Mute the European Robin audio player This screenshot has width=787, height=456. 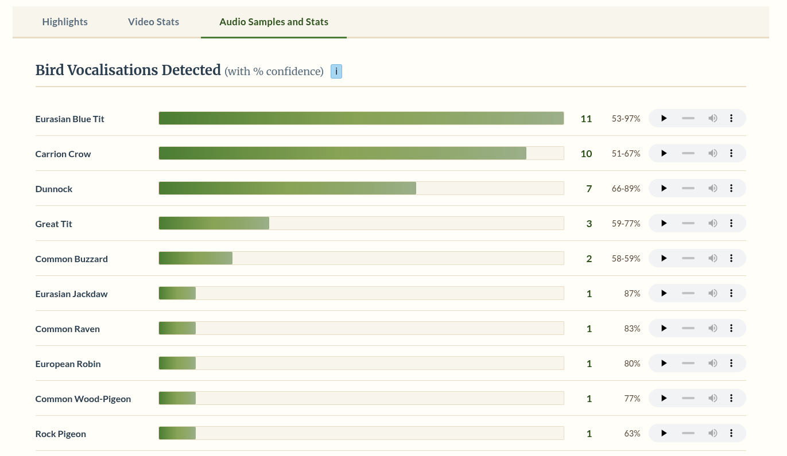point(713,363)
